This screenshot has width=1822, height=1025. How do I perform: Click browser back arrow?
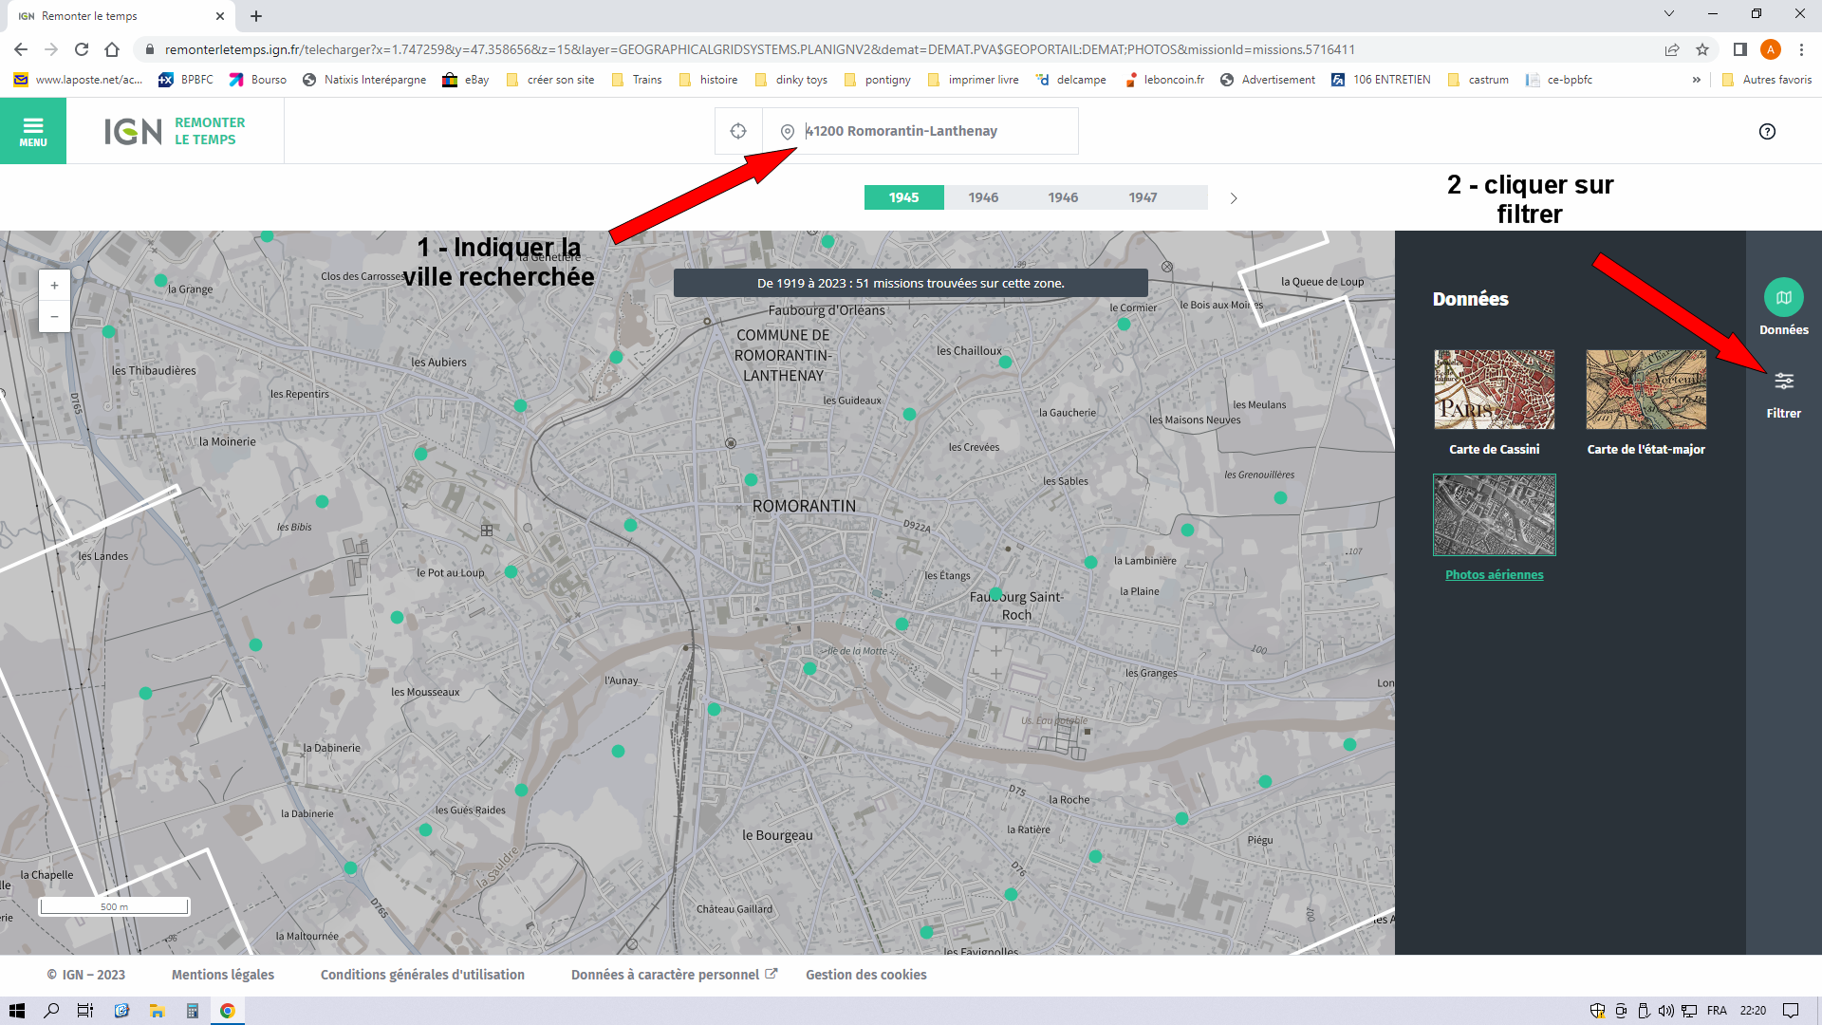pyautogui.click(x=21, y=49)
